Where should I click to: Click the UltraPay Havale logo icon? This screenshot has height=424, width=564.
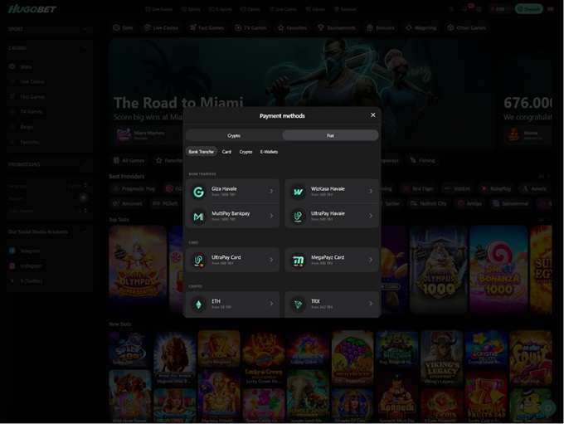298,217
